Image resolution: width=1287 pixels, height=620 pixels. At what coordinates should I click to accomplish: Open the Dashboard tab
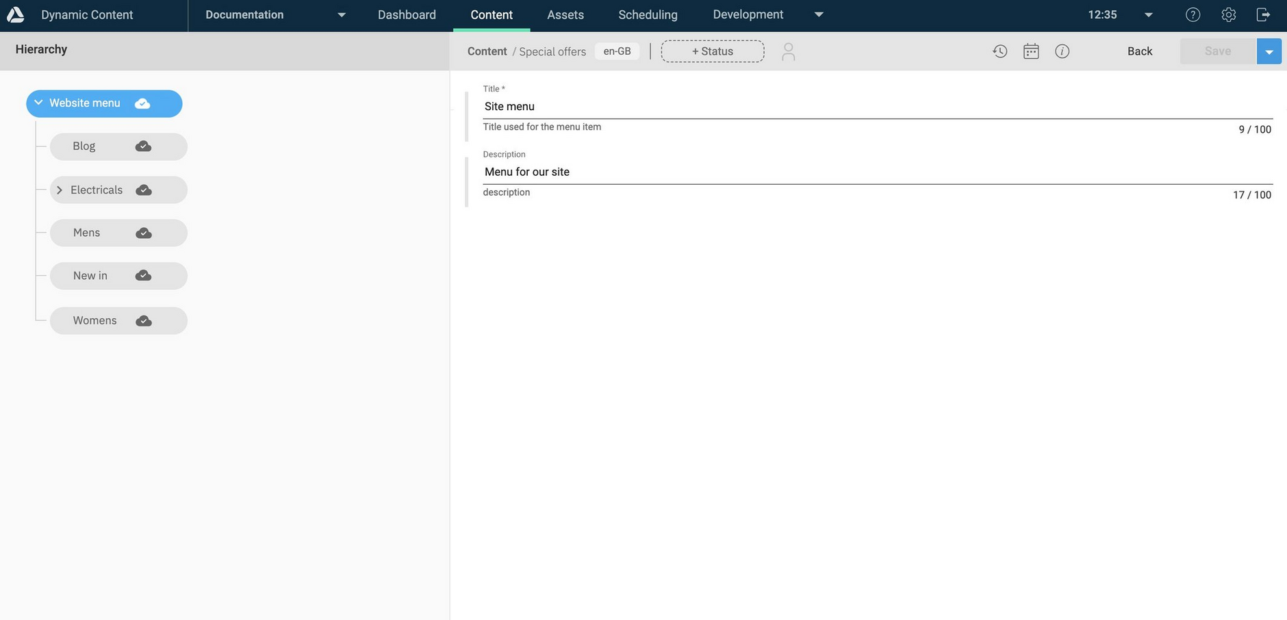coord(406,14)
